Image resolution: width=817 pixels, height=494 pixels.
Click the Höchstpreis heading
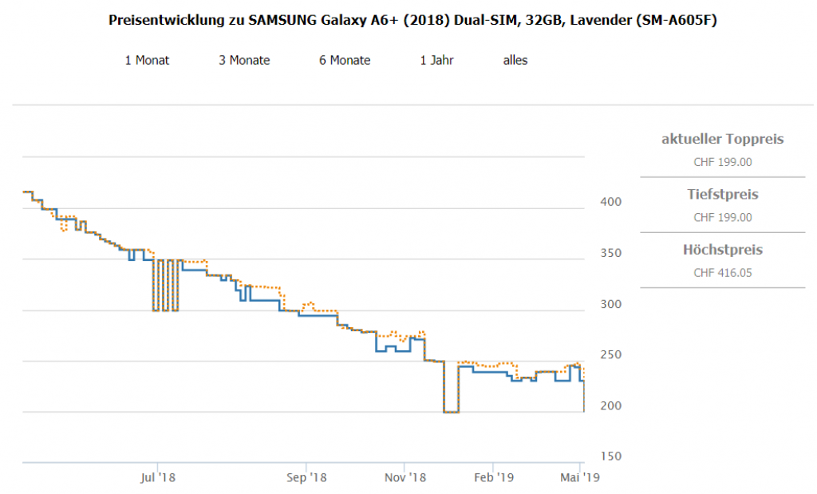pyautogui.click(x=722, y=250)
